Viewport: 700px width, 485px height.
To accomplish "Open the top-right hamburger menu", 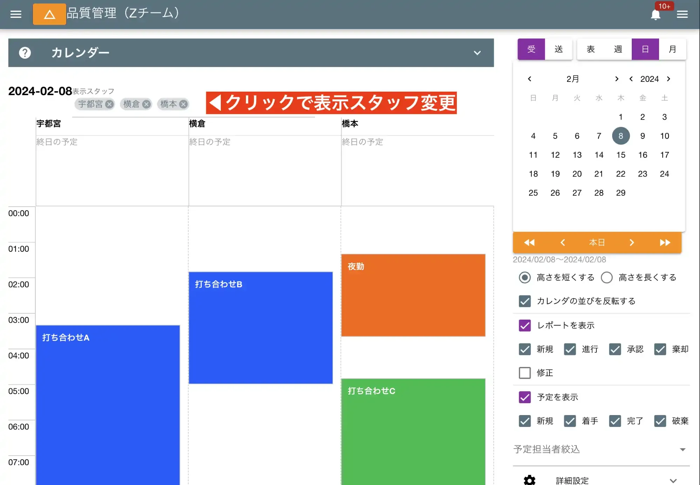I will [682, 15].
